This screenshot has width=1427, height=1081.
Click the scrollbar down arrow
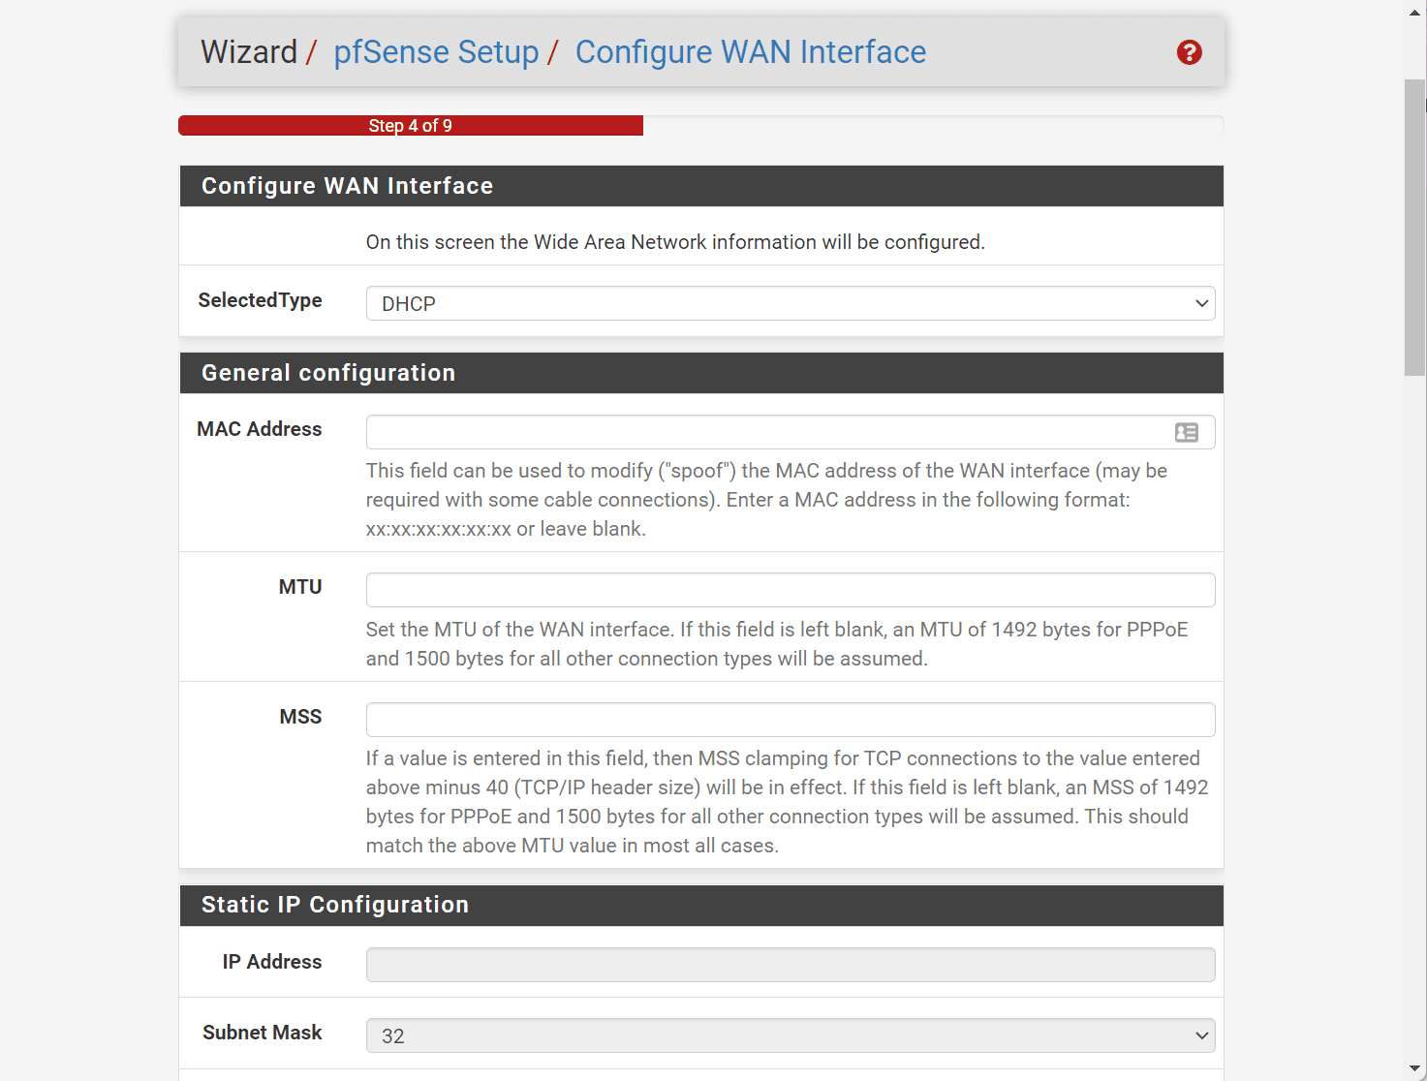point(1415,1068)
